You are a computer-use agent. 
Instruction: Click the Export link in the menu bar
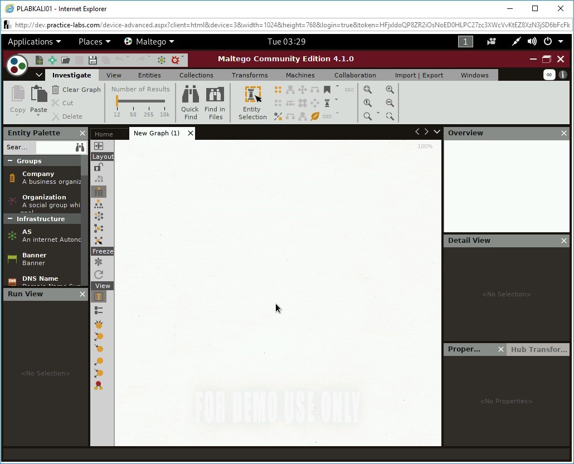pos(433,75)
